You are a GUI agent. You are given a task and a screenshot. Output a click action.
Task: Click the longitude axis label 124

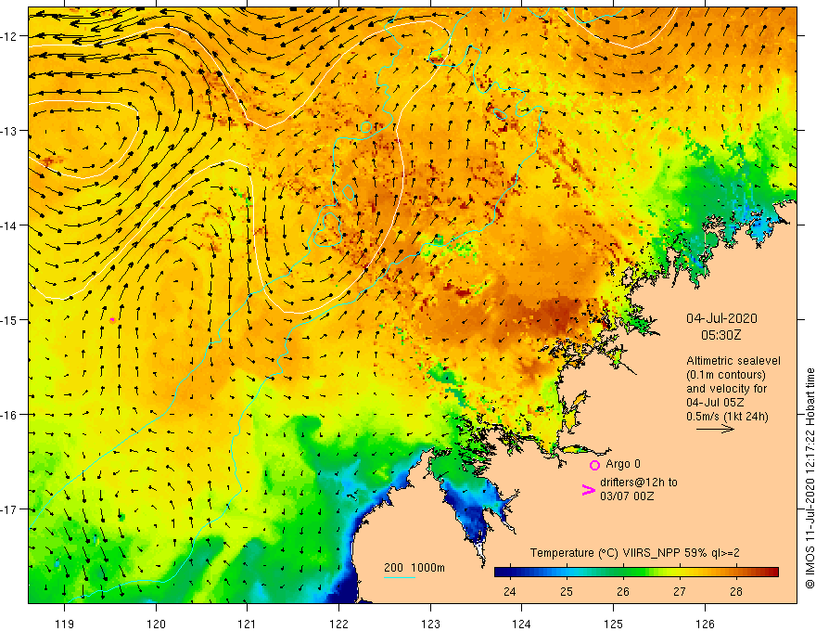[x=522, y=624]
